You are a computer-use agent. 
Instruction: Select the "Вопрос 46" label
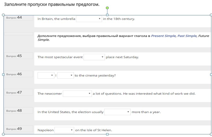(x=14, y=74)
